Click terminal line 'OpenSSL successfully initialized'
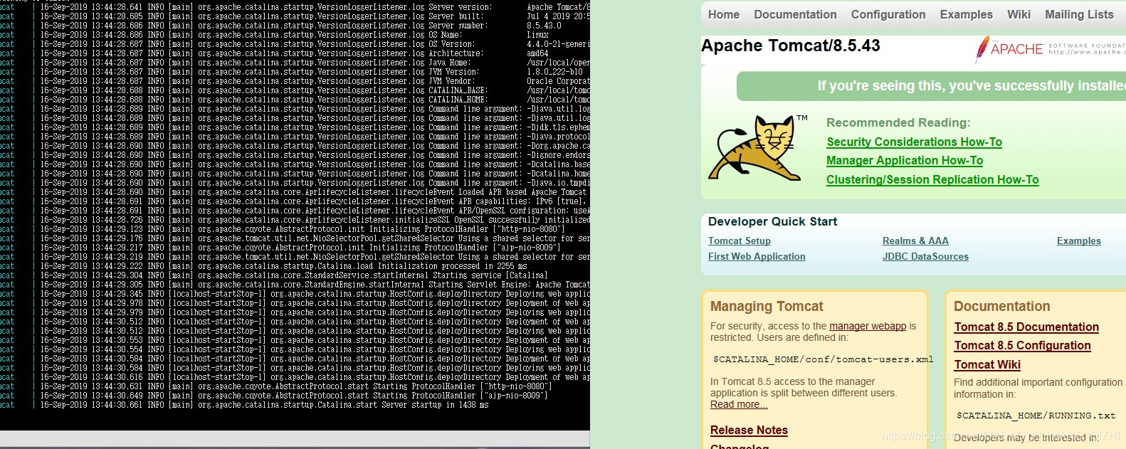1126x449 pixels. tap(315, 220)
